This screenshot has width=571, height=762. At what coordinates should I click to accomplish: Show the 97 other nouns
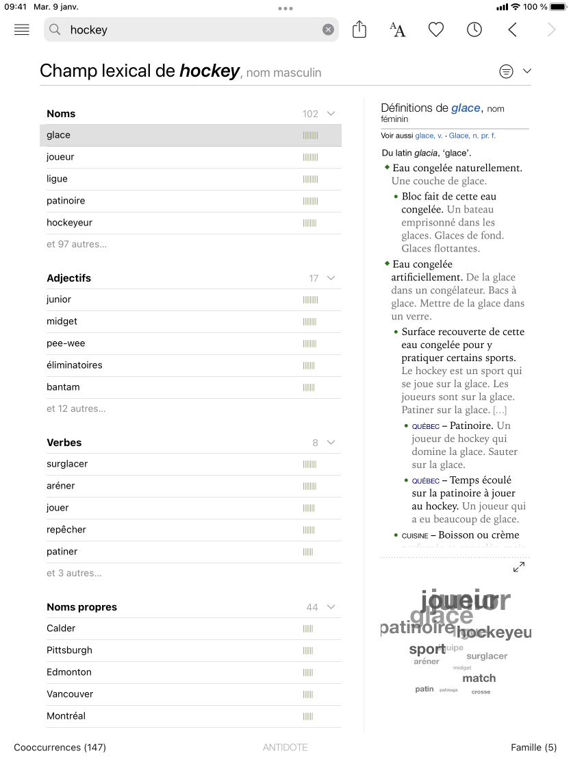(77, 245)
